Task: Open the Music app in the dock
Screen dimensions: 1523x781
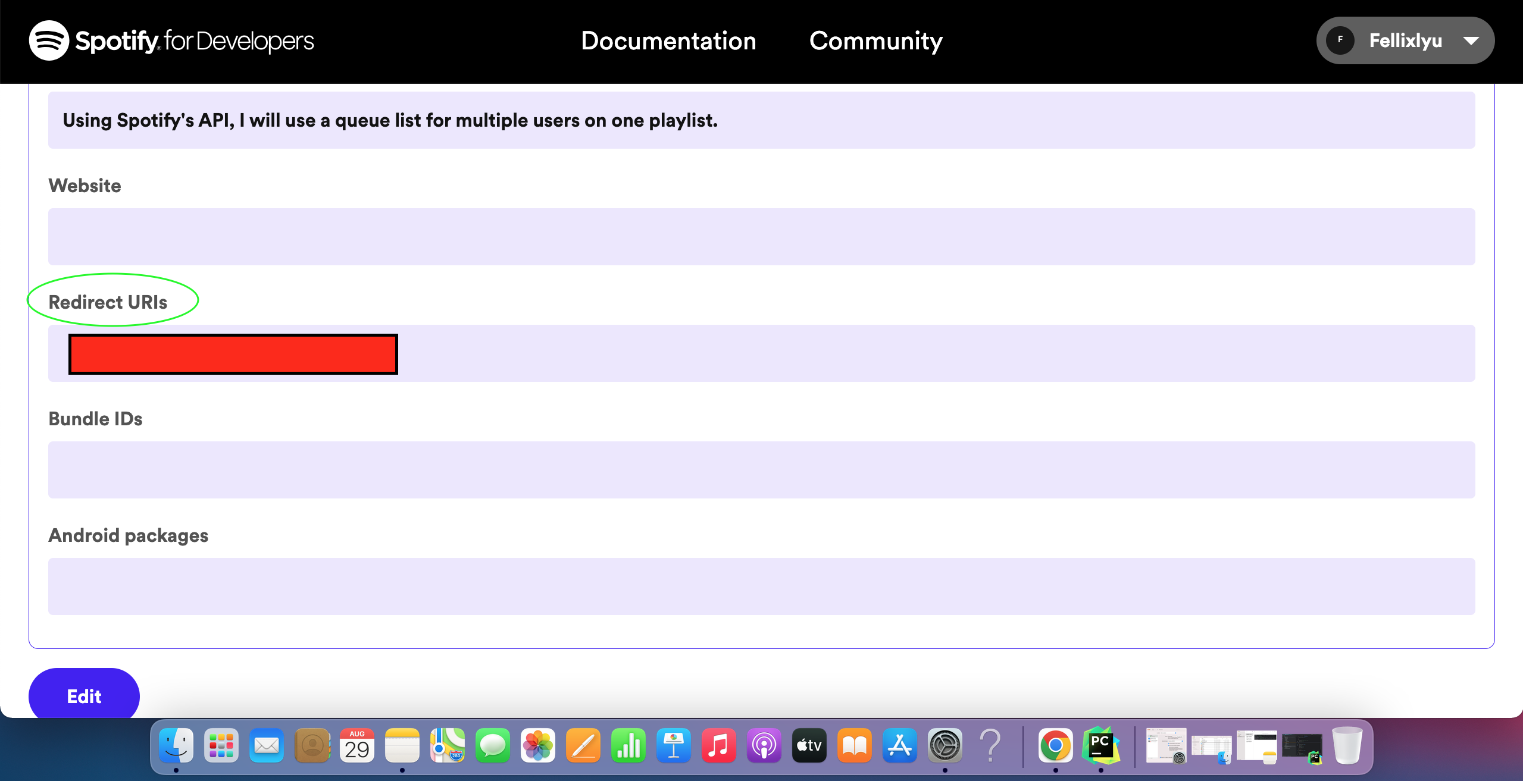Action: [718, 745]
